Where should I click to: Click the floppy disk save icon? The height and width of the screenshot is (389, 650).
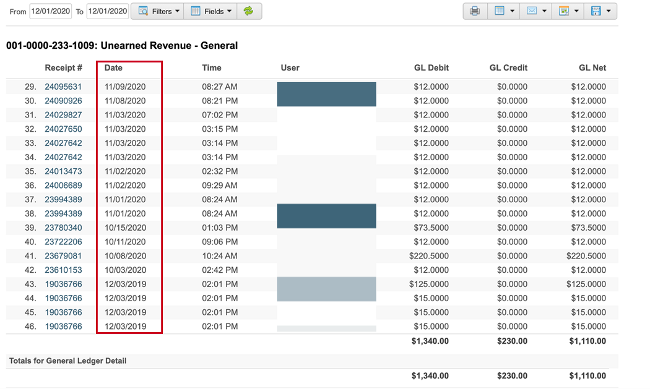click(x=596, y=11)
